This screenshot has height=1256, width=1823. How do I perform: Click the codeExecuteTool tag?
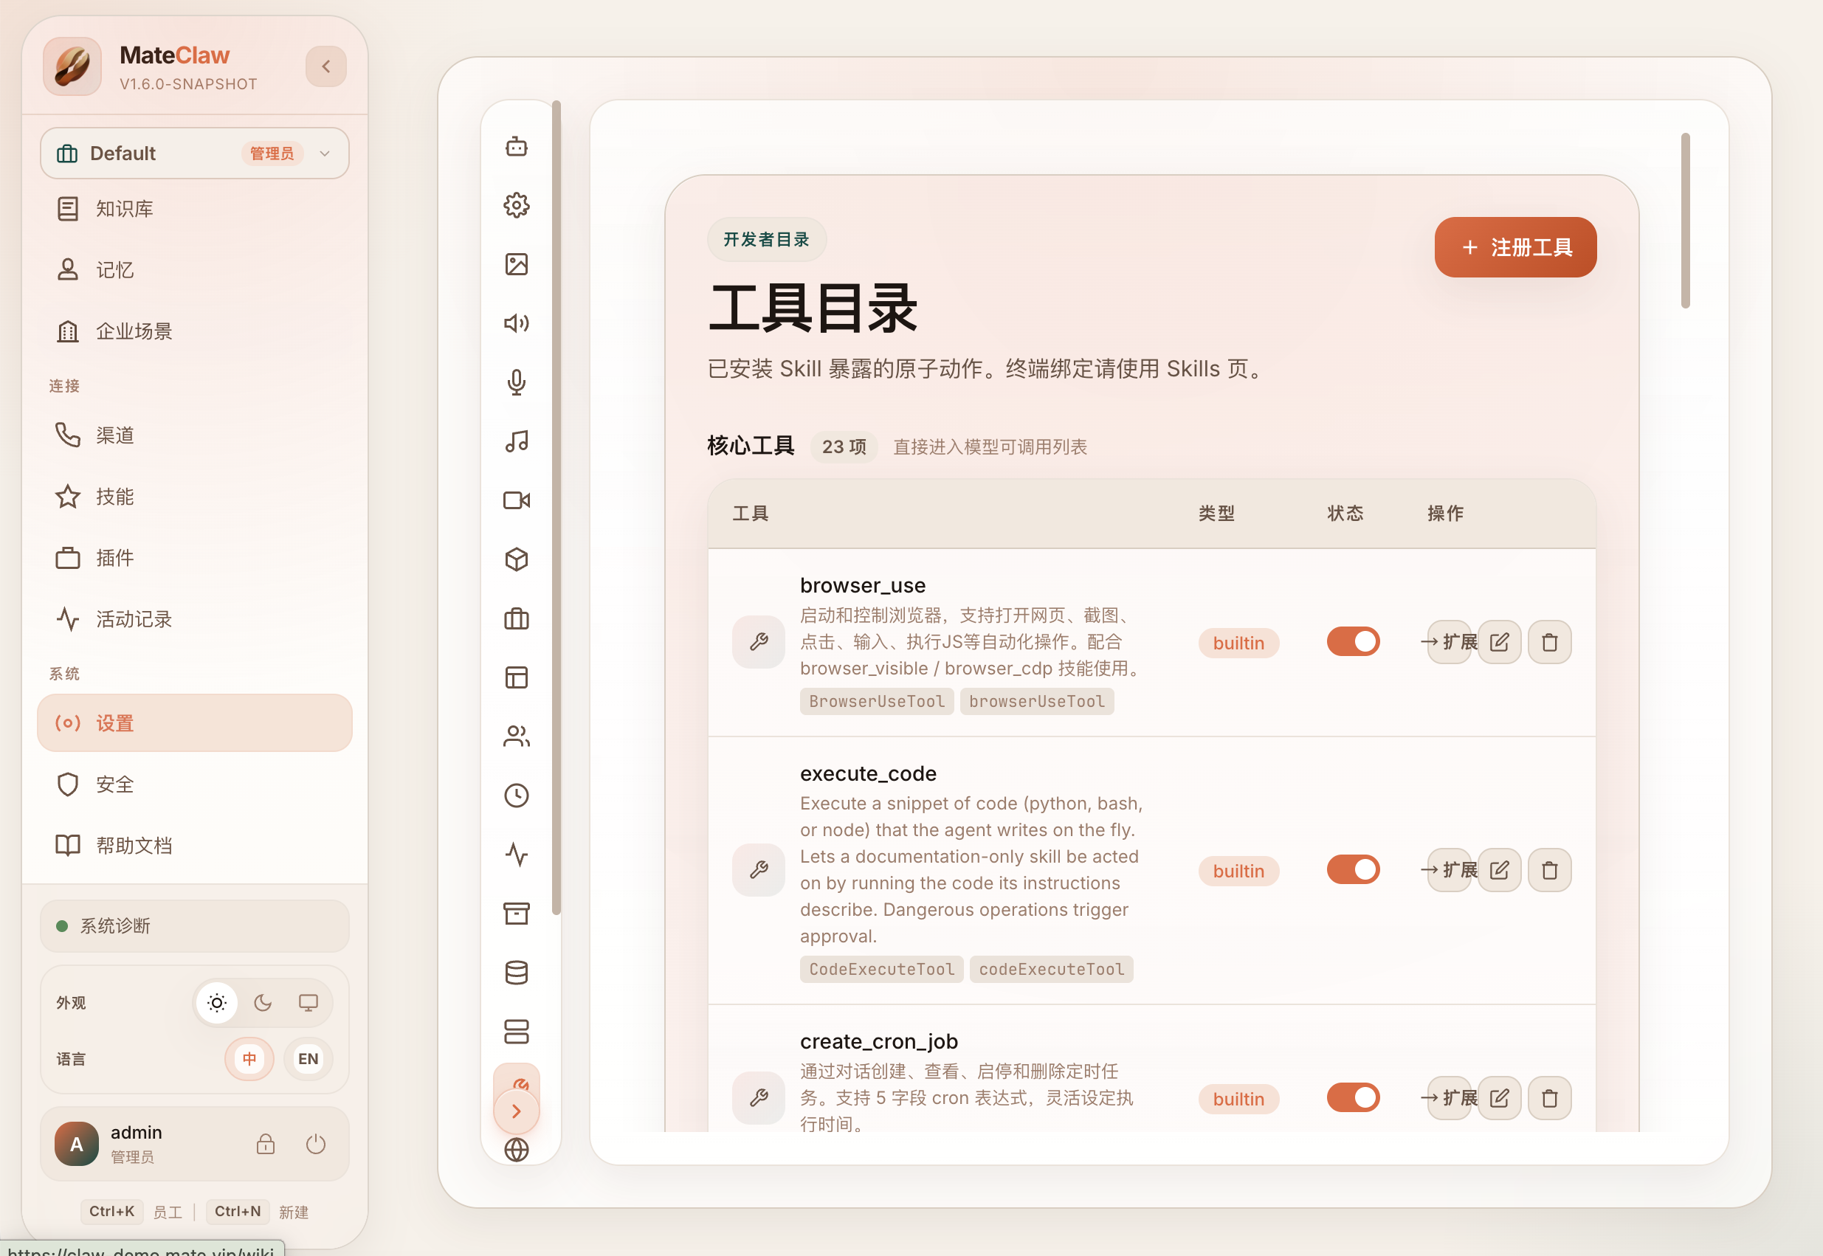click(1051, 969)
